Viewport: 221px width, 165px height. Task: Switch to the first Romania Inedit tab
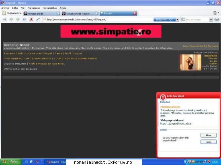click(40, 14)
